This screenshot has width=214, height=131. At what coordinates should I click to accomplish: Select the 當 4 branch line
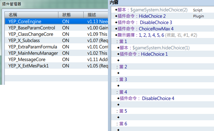pyautogui.click(x=163, y=92)
